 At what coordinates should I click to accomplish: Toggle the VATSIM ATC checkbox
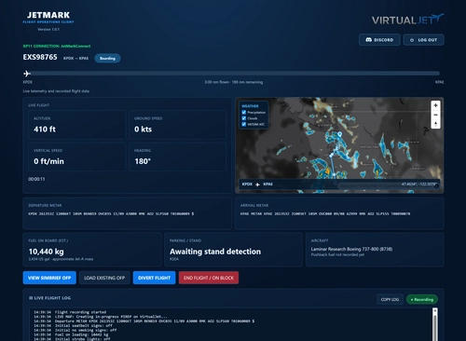tap(244, 124)
